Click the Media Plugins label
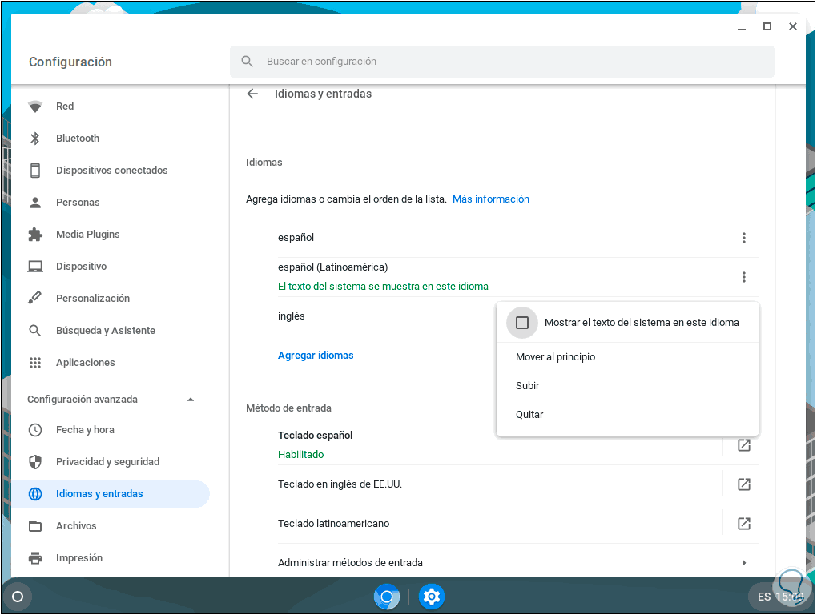This screenshot has width=817, height=615. 87,235
